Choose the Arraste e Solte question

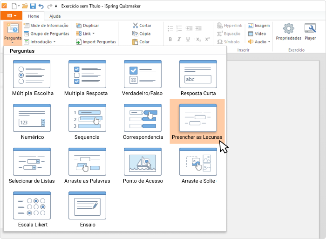[x=198, y=165]
